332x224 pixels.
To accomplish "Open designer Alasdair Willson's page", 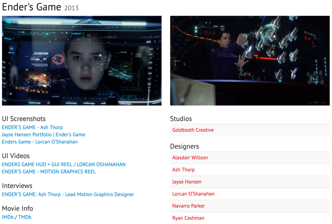I will [x=190, y=158].
